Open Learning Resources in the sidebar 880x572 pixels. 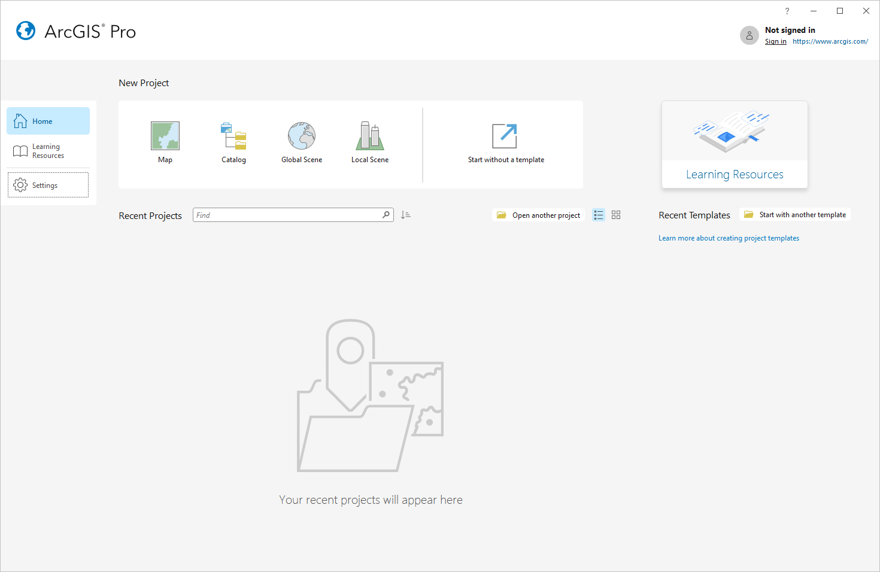[48, 151]
